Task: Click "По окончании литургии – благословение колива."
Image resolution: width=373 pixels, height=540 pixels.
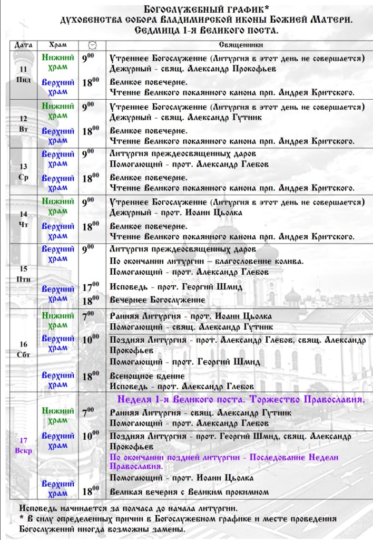Action: (x=207, y=261)
